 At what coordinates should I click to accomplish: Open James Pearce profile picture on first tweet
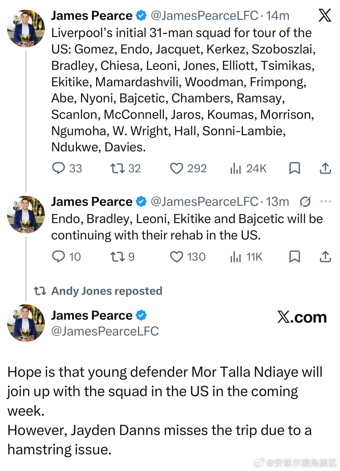pyautogui.click(x=26, y=29)
